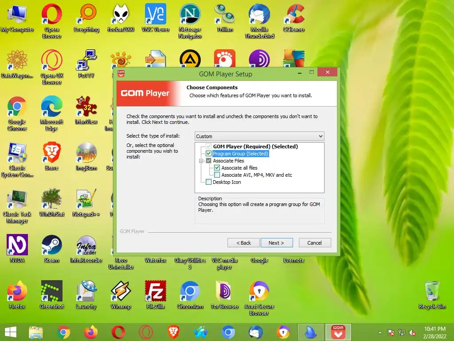Toggle the Program Group checkbox

click(x=208, y=154)
